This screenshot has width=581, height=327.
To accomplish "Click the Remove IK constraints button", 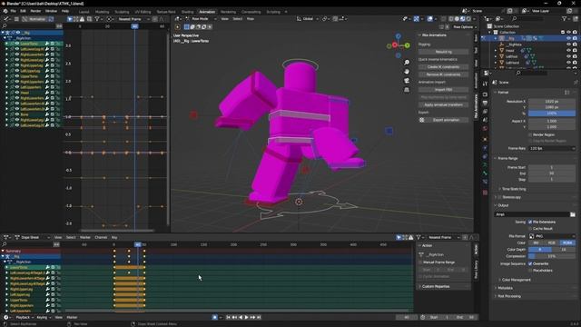I will (444, 74).
